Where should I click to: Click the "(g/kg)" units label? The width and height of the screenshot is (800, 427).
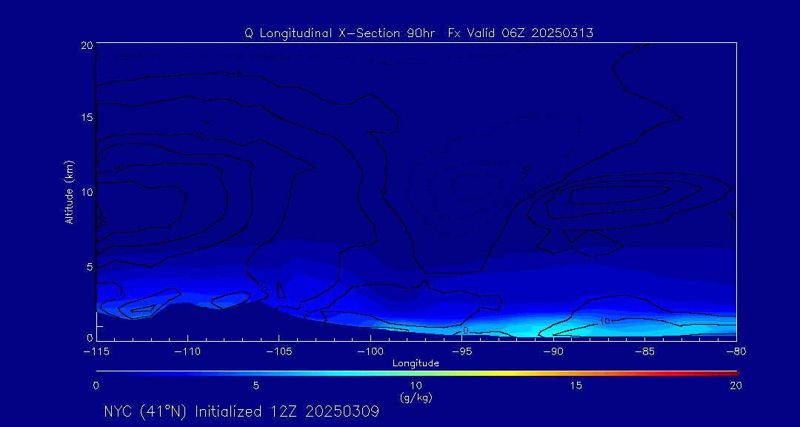pos(417,399)
